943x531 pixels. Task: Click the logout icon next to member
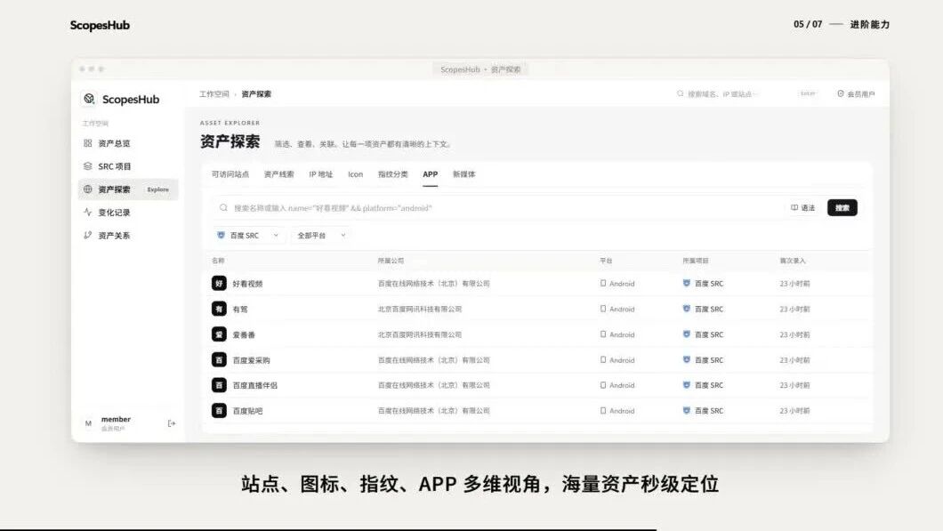[172, 423]
